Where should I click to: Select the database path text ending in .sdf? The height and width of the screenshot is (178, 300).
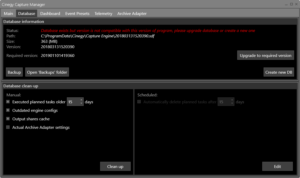click(x=98, y=36)
